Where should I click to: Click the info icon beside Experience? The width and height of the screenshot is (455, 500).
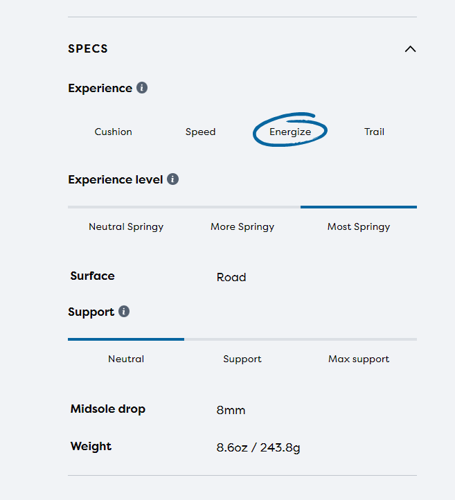tap(142, 88)
